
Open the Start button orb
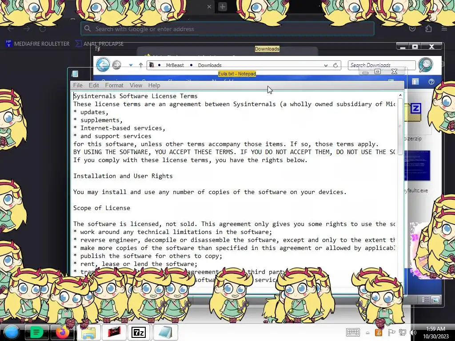11,332
